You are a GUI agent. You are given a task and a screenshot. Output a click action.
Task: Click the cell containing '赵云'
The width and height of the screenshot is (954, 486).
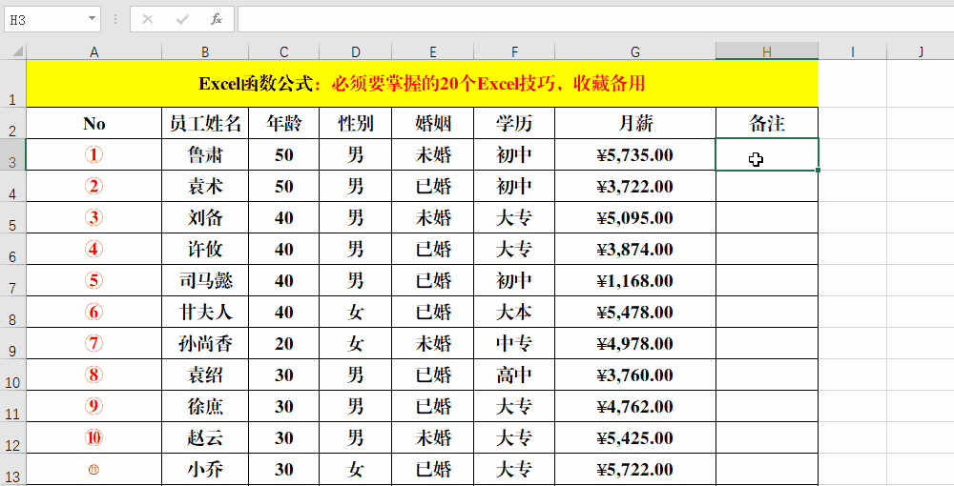205,438
